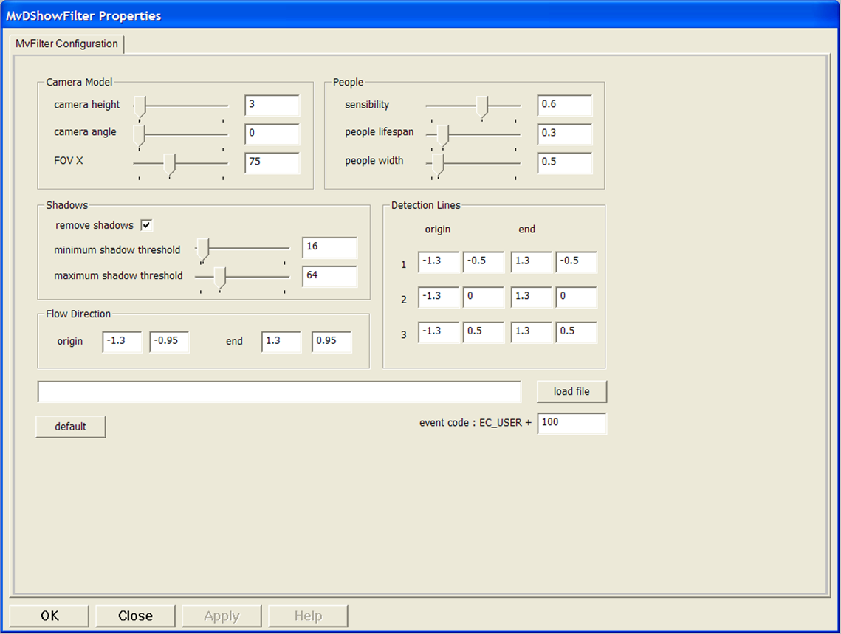Image resolution: width=841 pixels, height=634 pixels.
Task: Click the 'camera height' label
Action: tap(87, 105)
